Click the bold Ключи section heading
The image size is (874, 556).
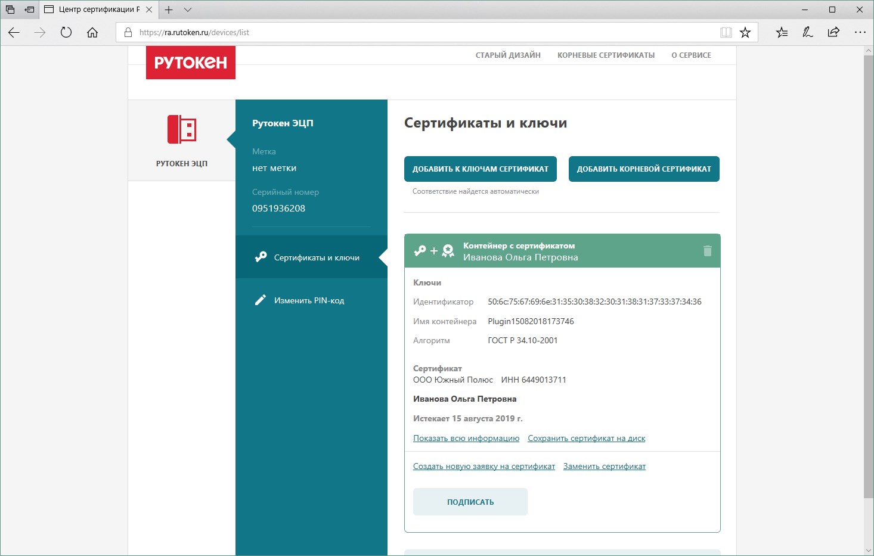click(x=427, y=282)
